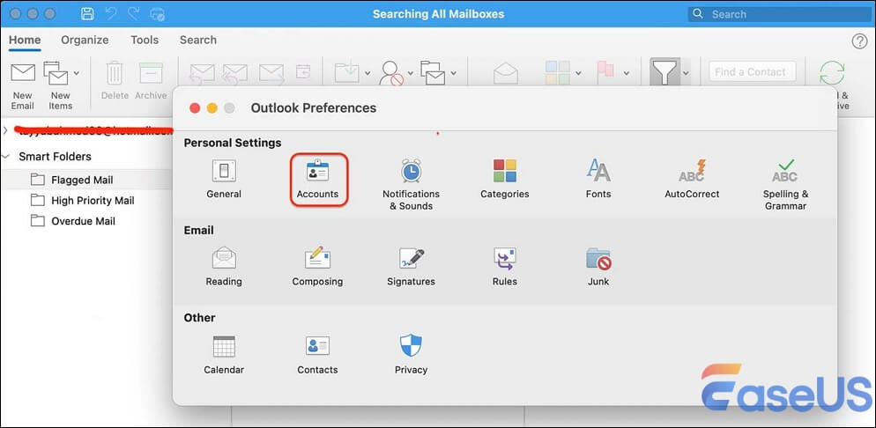Select the High Priority Mail folder
This screenshot has width=876, height=428.
click(x=86, y=200)
